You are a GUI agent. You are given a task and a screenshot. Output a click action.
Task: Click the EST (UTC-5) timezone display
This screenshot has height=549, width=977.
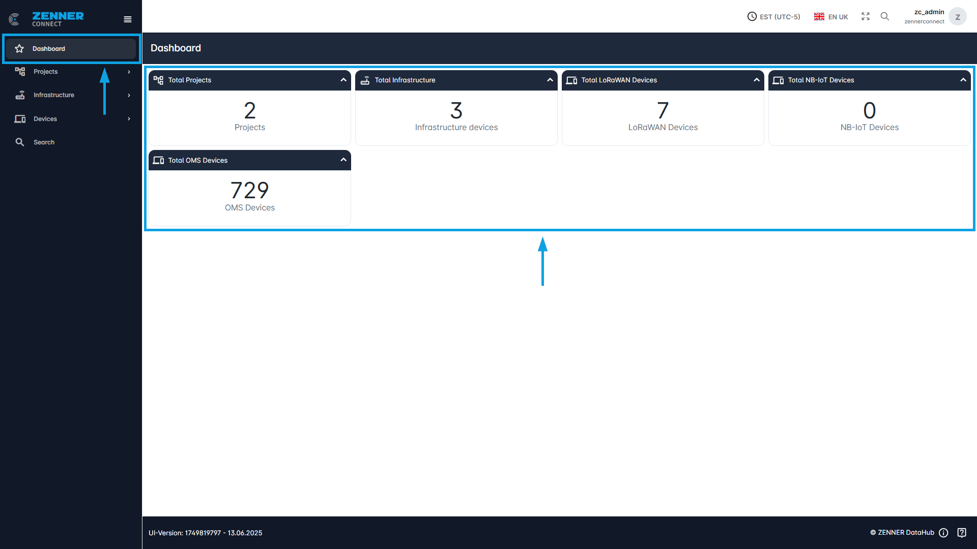click(773, 16)
